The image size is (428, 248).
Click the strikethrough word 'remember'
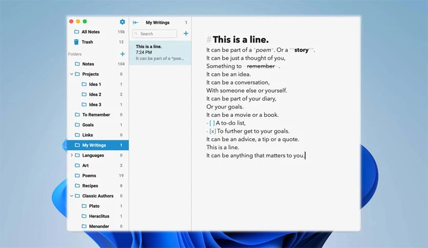click(261, 66)
